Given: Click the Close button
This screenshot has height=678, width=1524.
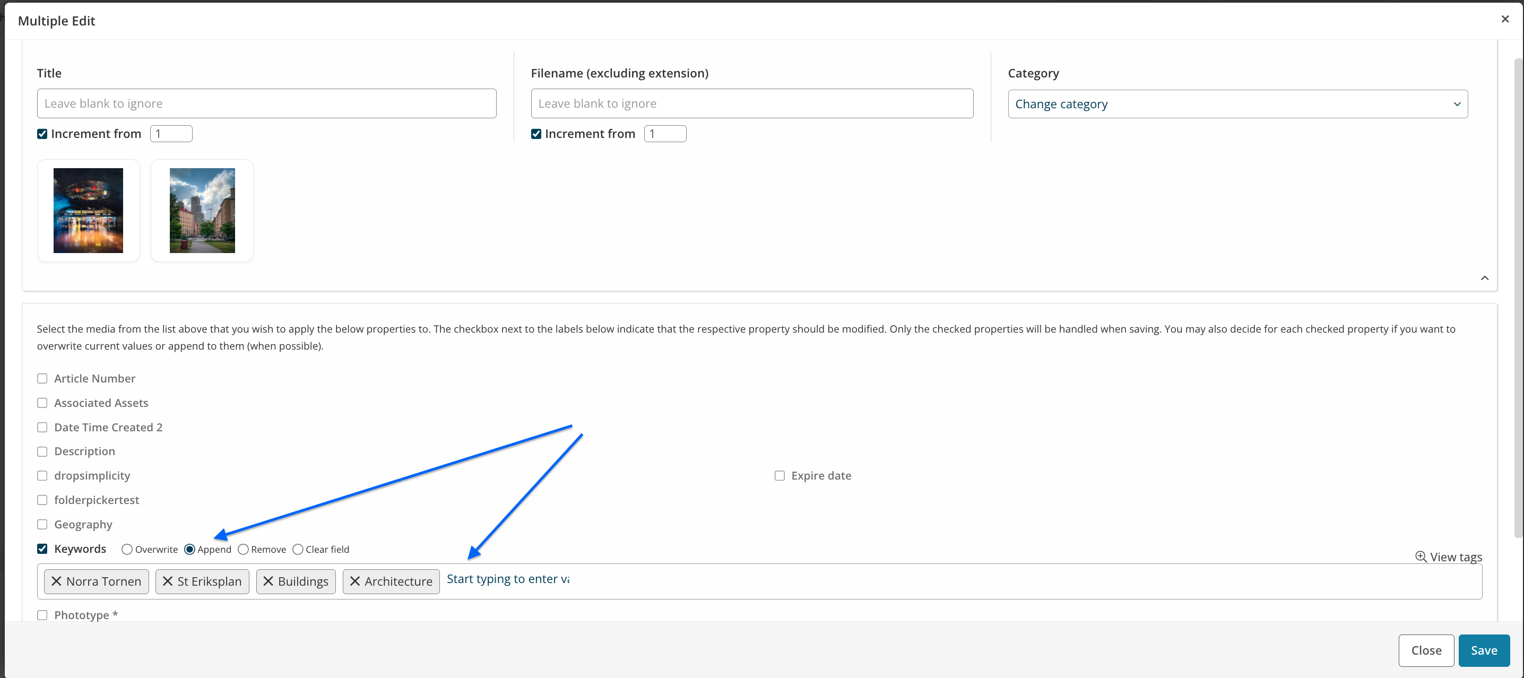Looking at the screenshot, I should pos(1426,650).
